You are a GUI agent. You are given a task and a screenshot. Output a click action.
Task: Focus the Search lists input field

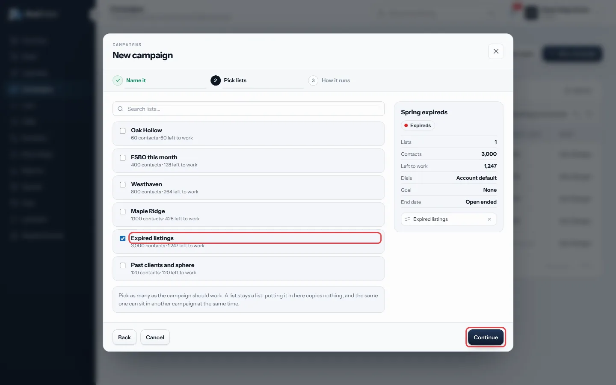coord(249,109)
